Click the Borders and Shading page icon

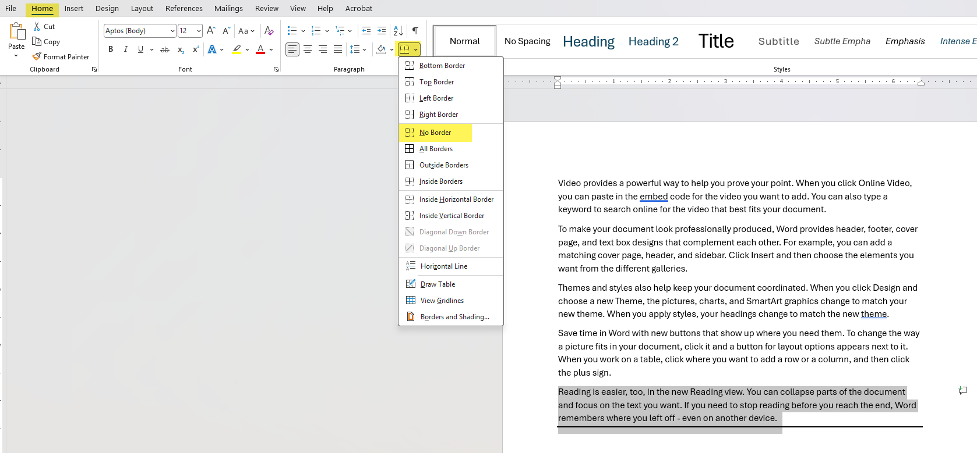pyautogui.click(x=411, y=316)
